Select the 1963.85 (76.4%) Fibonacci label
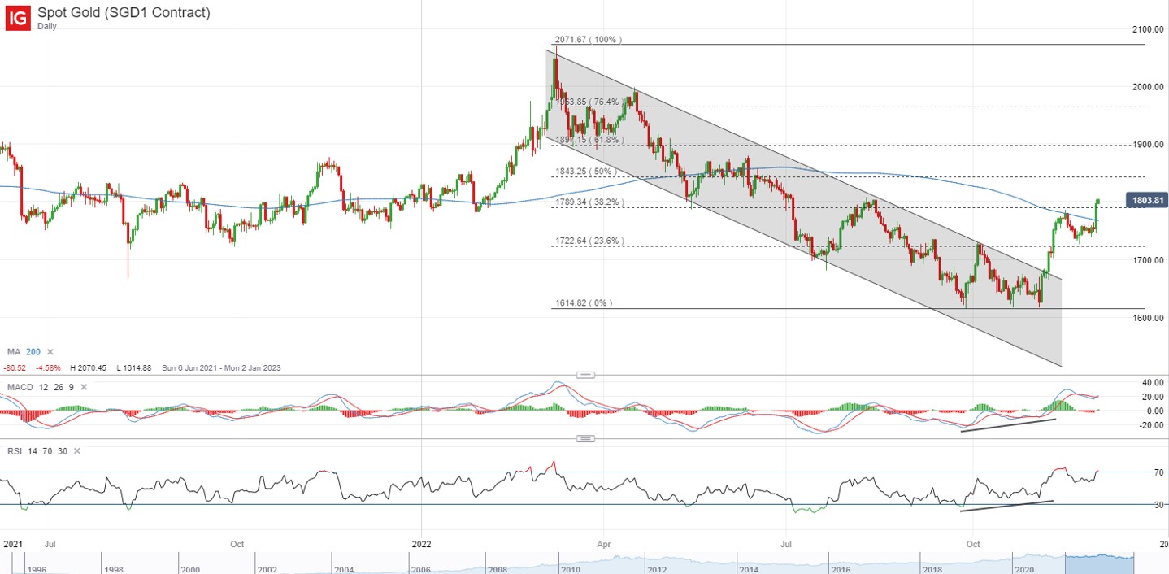 [589, 102]
